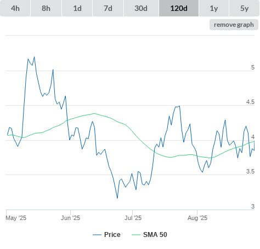Click the Aug '25 axis label

pyautogui.click(x=197, y=218)
